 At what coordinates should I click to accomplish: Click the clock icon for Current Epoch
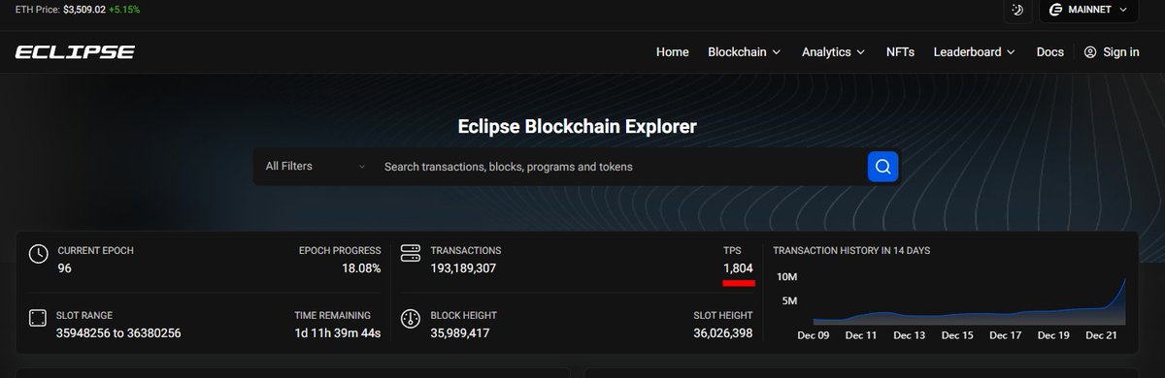38,255
